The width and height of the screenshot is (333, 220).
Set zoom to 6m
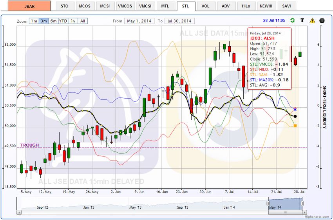coord(54,21)
